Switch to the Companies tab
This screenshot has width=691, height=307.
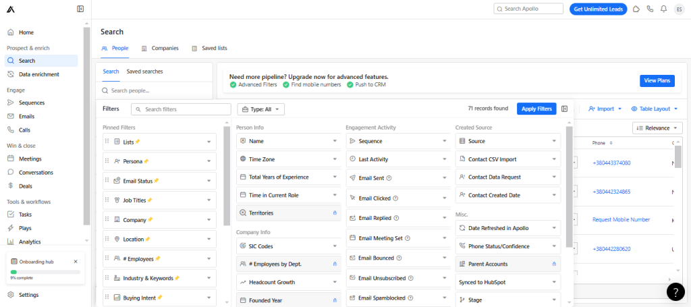click(160, 48)
